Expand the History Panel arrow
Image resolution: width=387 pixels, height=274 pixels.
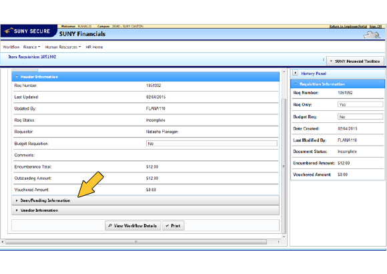[x=295, y=73]
